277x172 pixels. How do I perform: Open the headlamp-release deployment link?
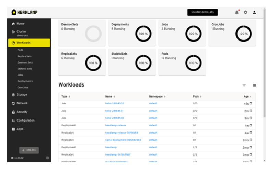pyautogui.click(x=115, y=125)
